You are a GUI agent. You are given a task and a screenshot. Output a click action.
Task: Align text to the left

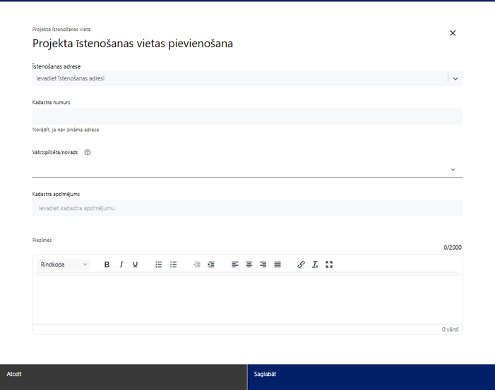pyautogui.click(x=235, y=264)
